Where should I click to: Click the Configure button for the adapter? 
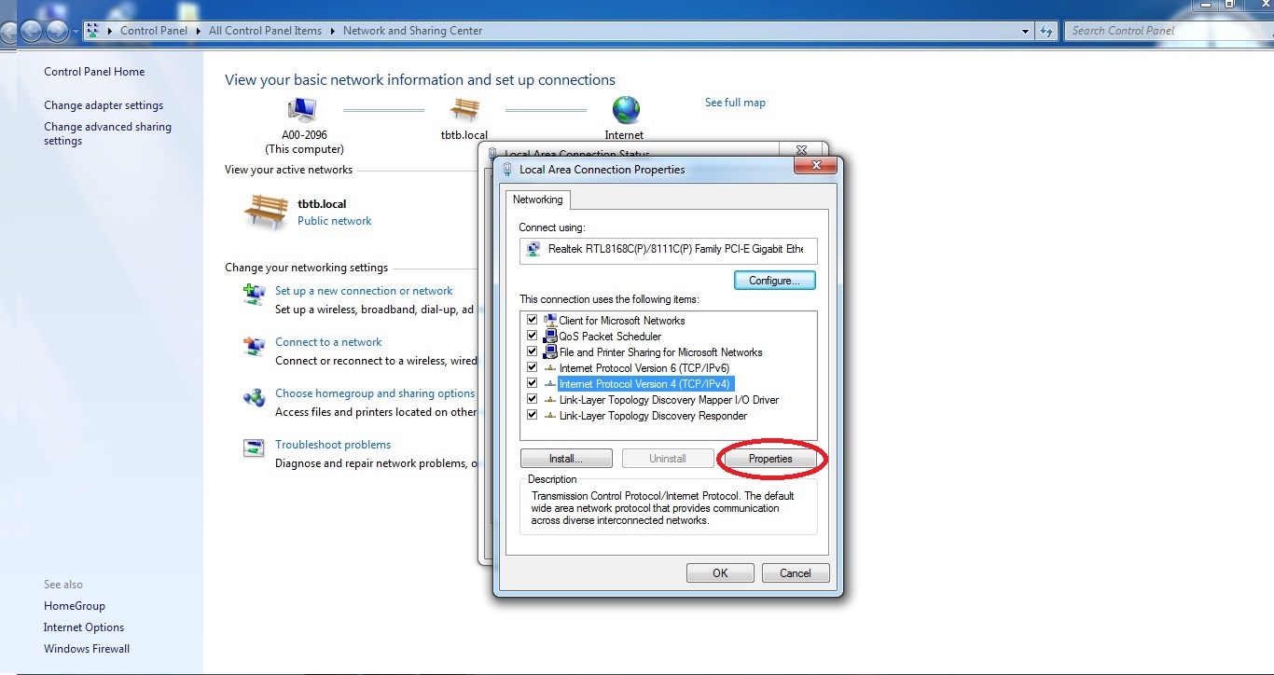774,281
